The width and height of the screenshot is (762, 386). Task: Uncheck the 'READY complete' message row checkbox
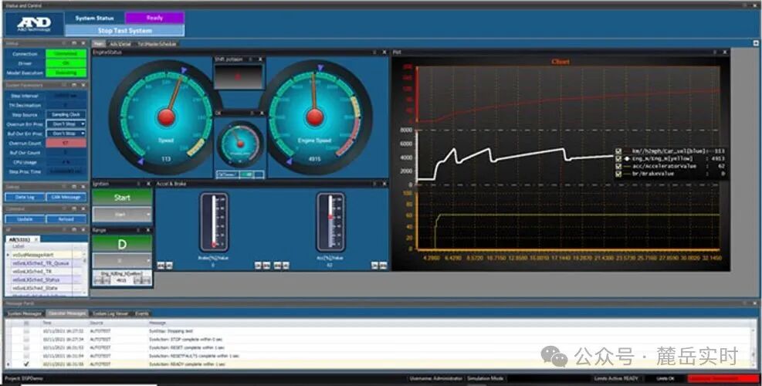point(26,364)
